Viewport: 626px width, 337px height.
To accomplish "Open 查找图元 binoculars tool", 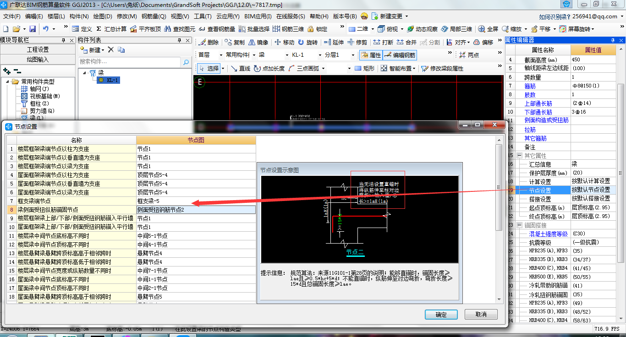I will 167,29.
